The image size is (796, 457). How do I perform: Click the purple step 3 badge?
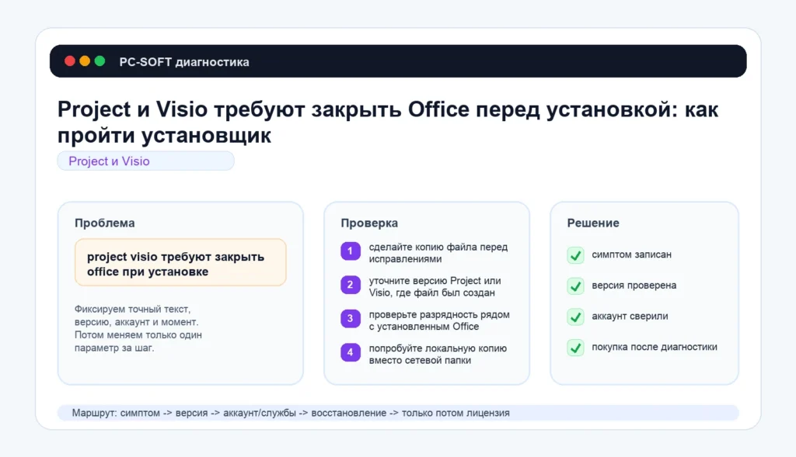(x=351, y=319)
